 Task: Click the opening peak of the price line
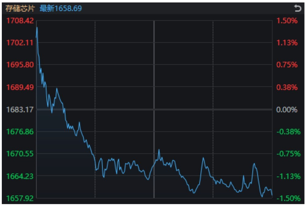coord(37,27)
